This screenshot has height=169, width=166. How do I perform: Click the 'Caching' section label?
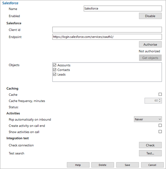[12, 89]
